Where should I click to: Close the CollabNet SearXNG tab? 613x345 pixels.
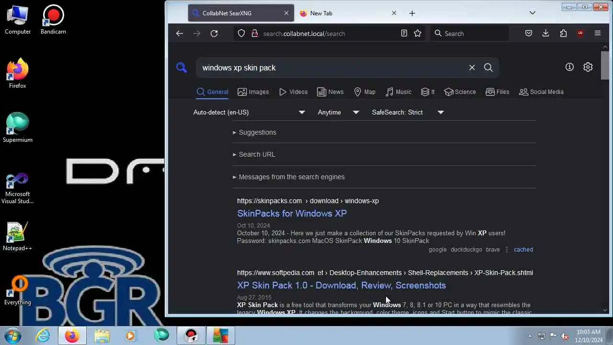coord(286,13)
